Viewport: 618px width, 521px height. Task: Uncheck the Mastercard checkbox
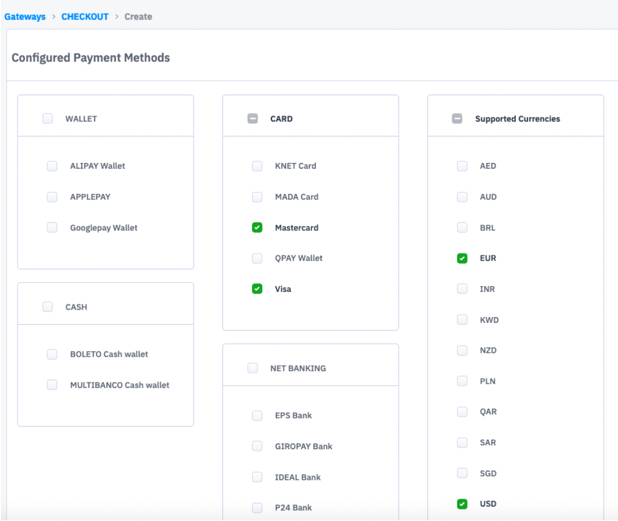pyautogui.click(x=257, y=227)
